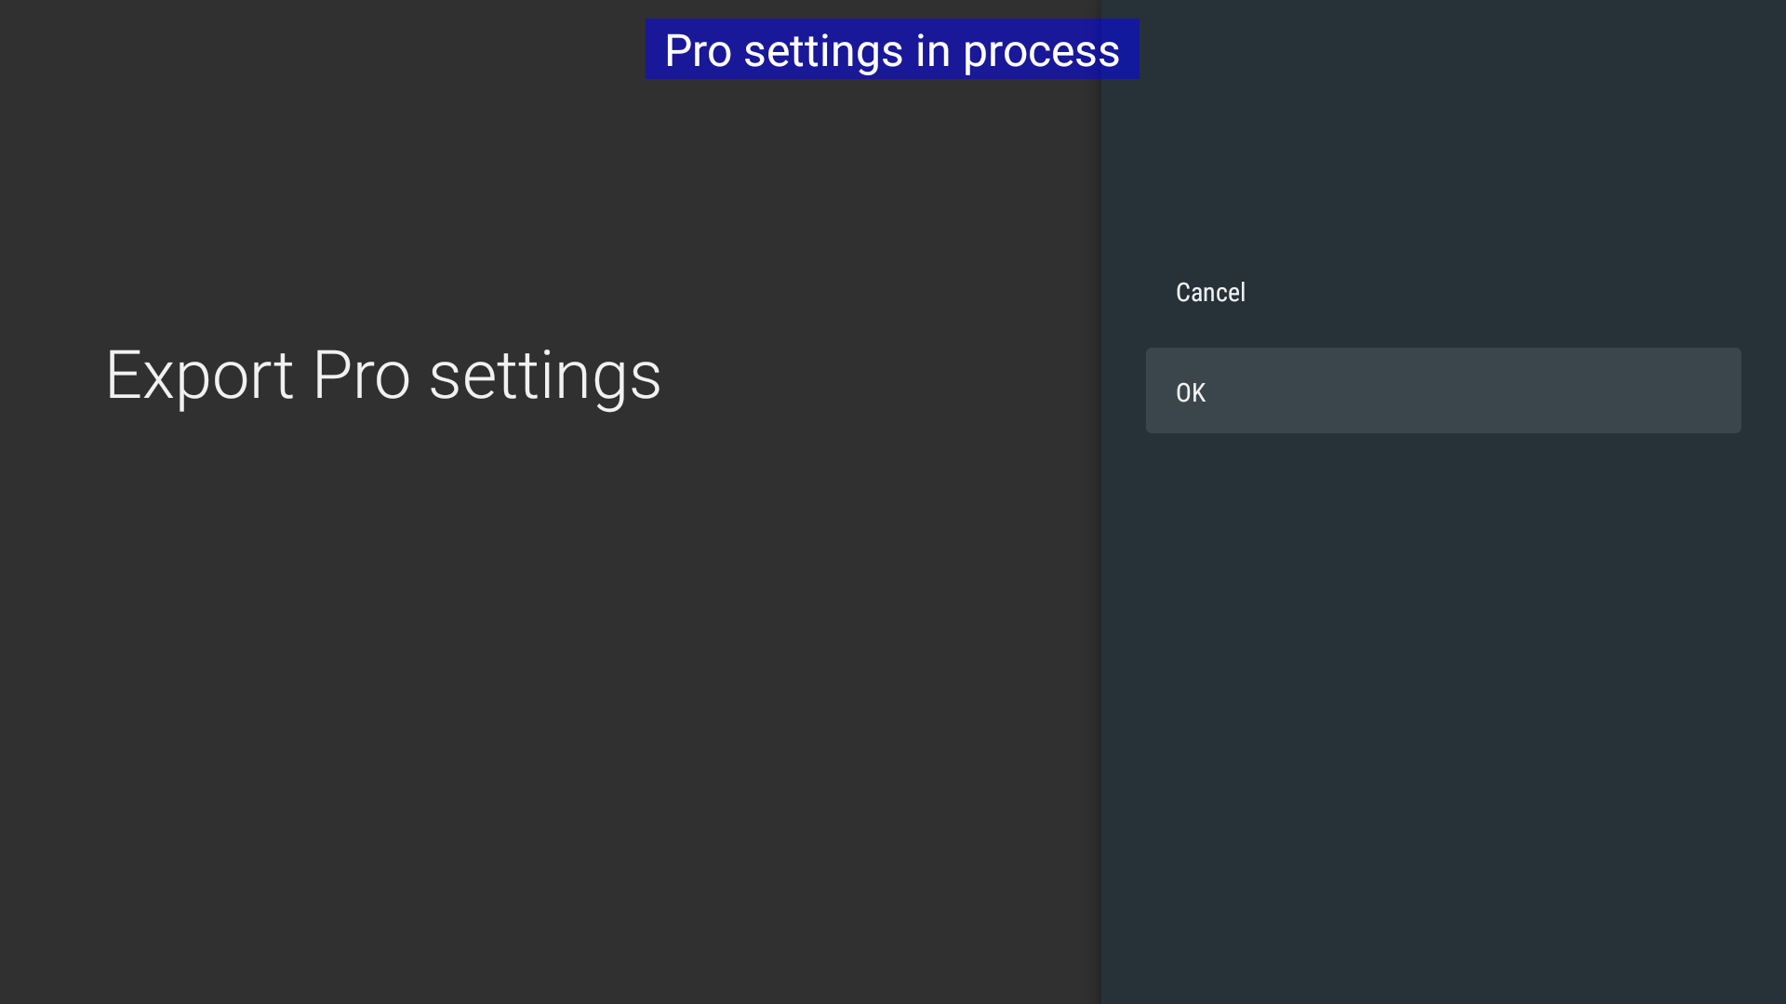Screen dimensions: 1786x1004
Task: Click the 'Pro settings in process' banner
Action: coord(891,49)
